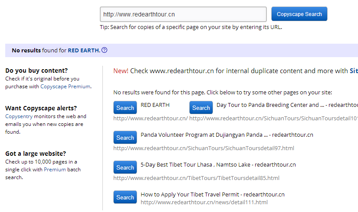Click the help question mark icon
Image resolution: width=358 pixels, height=212 pixels.
(104, 50)
